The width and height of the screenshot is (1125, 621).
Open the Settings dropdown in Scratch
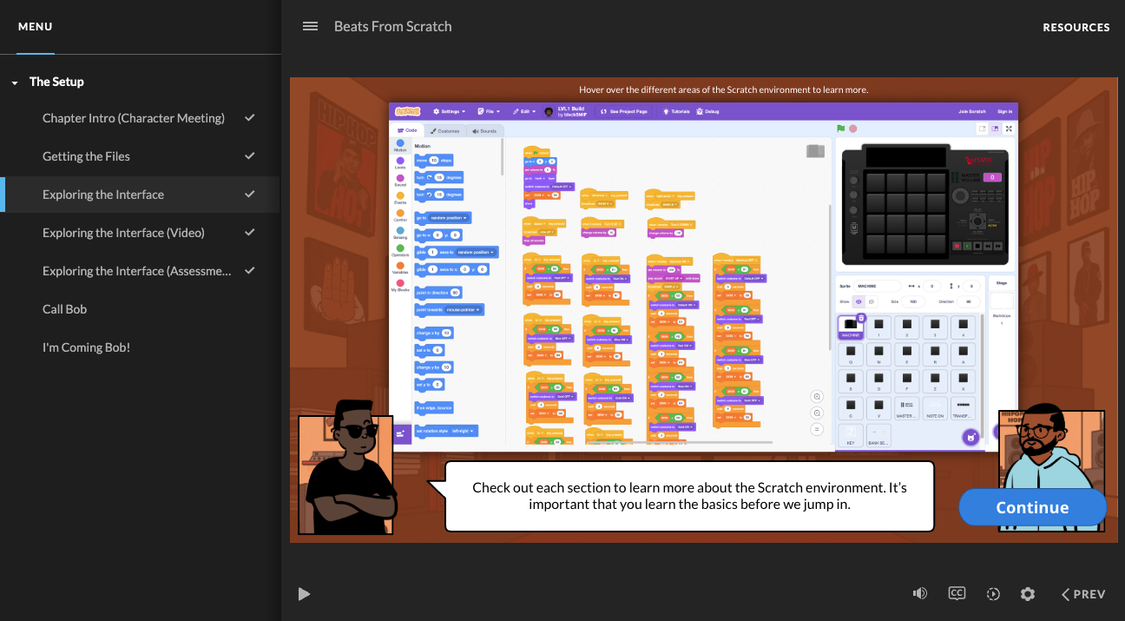pos(451,111)
